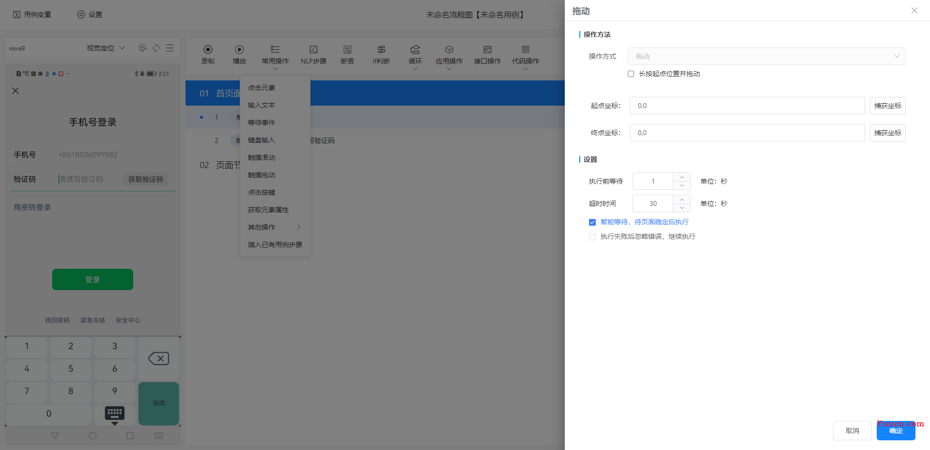Click 确定 button
930x450 pixels.
[896, 431]
